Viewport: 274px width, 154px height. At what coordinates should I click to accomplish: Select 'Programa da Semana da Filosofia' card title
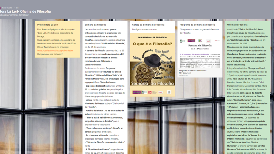click(197, 25)
